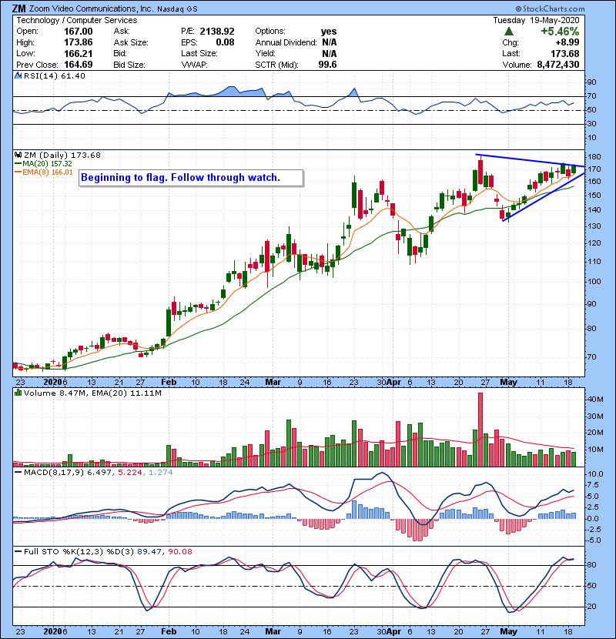Click the upper blue descending trendline

coord(530,161)
